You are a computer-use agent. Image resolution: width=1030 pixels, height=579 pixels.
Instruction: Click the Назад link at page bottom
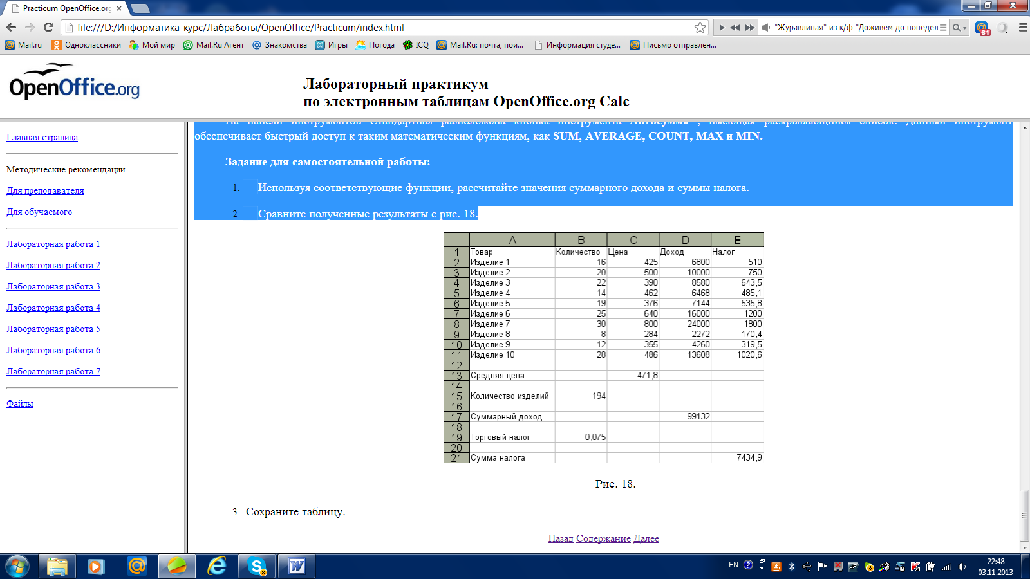coord(561,538)
